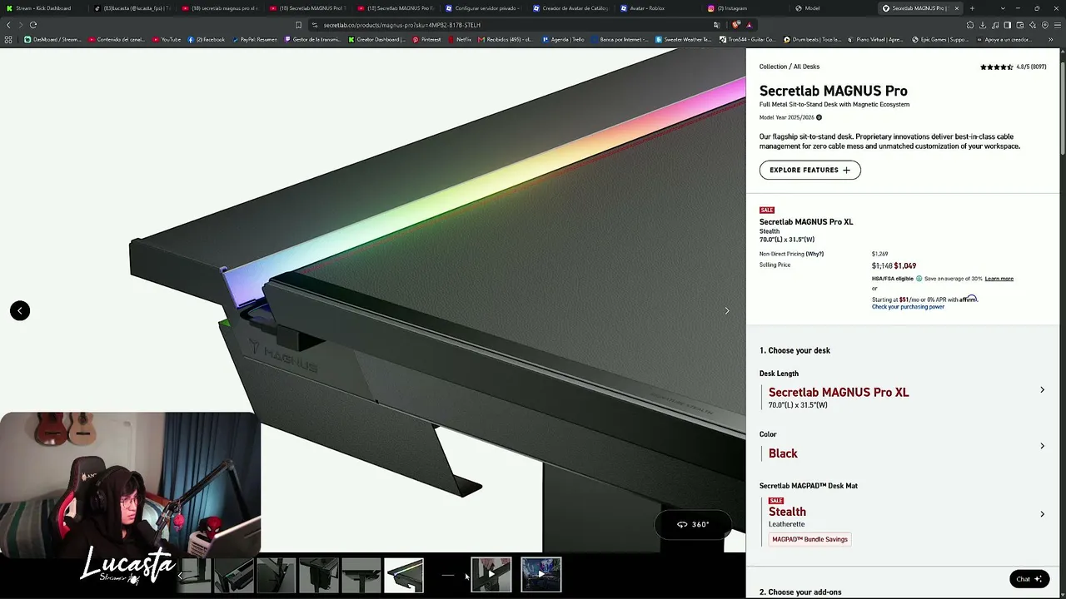Open the Brave Shields lion icon
1066x599 pixels.
pyautogui.click(x=735, y=25)
